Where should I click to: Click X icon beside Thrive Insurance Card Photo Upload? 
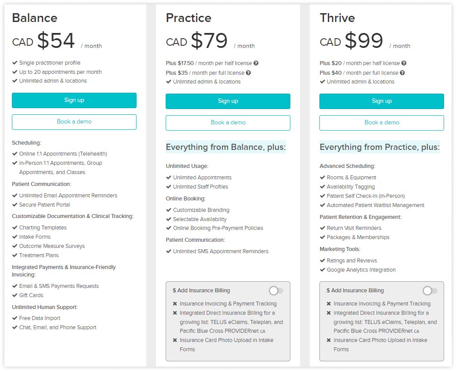click(x=329, y=340)
